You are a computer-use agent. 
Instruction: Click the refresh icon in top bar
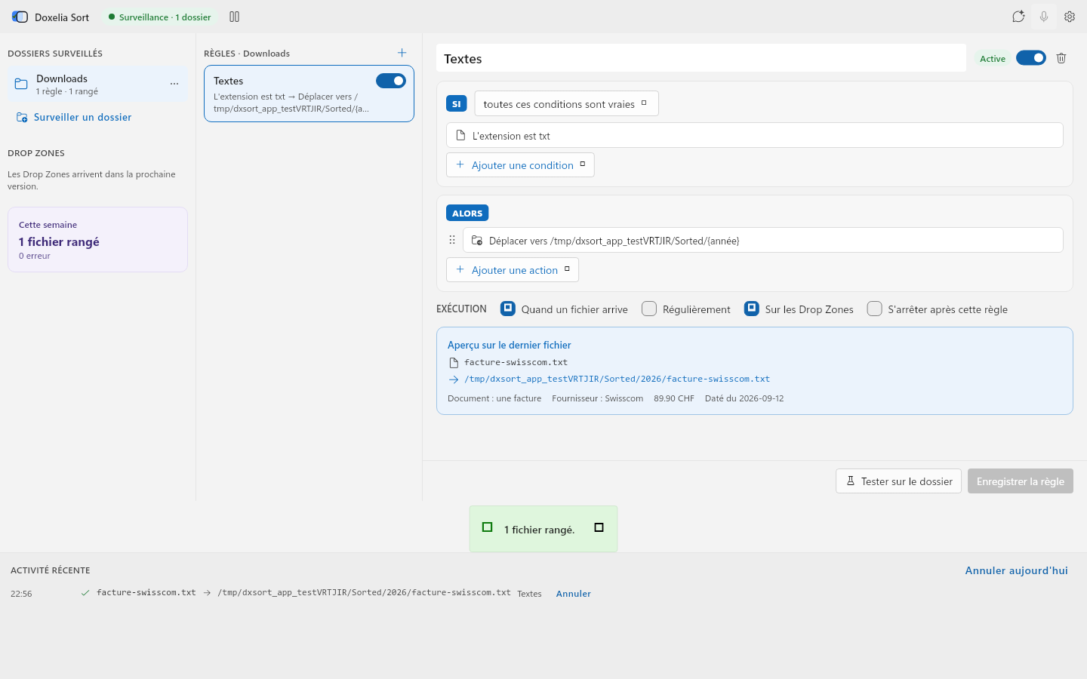1018,17
